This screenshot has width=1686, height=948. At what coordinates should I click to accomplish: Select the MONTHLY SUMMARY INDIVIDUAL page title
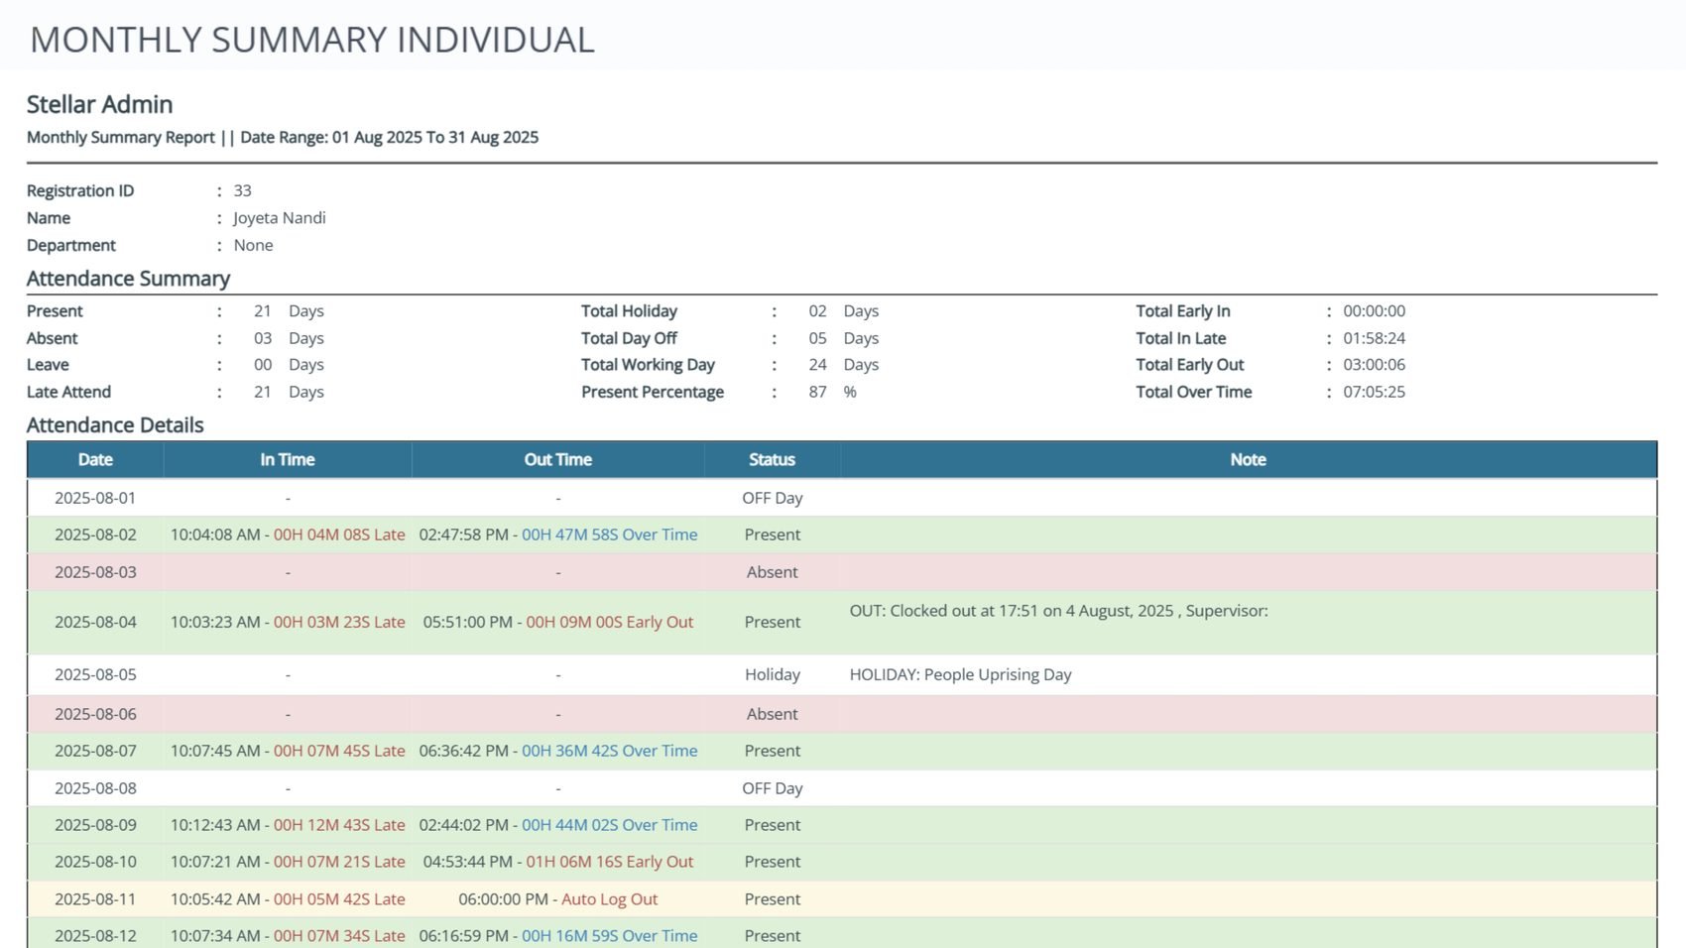(x=312, y=40)
